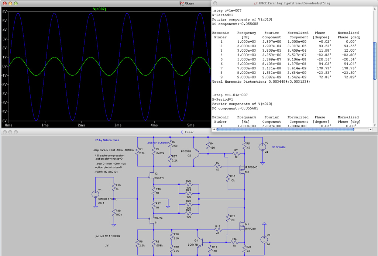Click the Total Harmonic Distortion line in log
The height and width of the screenshot is (256, 378).
[x=261, y=82]
